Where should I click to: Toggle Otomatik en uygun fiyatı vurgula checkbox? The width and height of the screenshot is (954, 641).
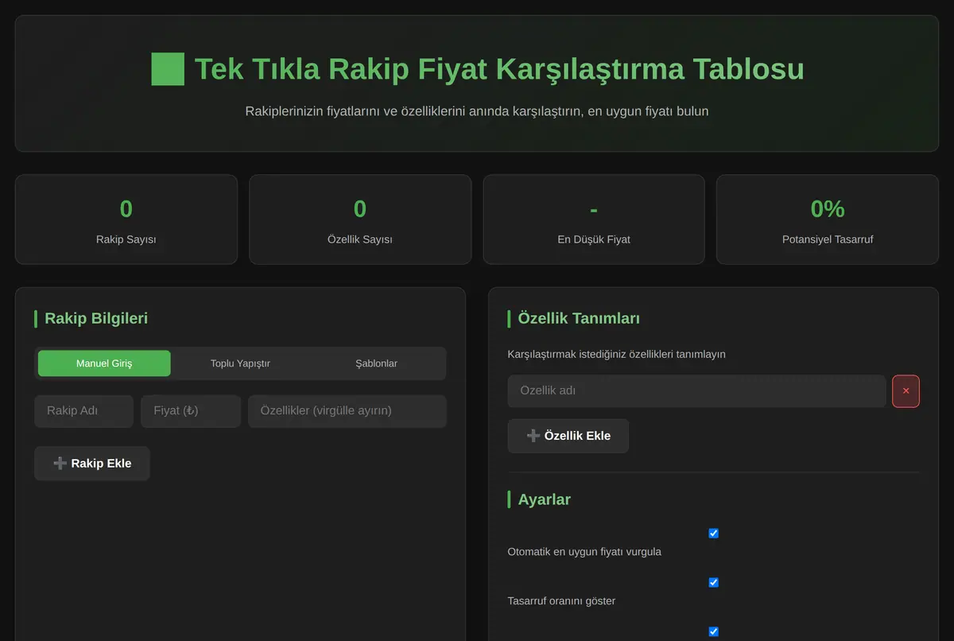point(713,533)
